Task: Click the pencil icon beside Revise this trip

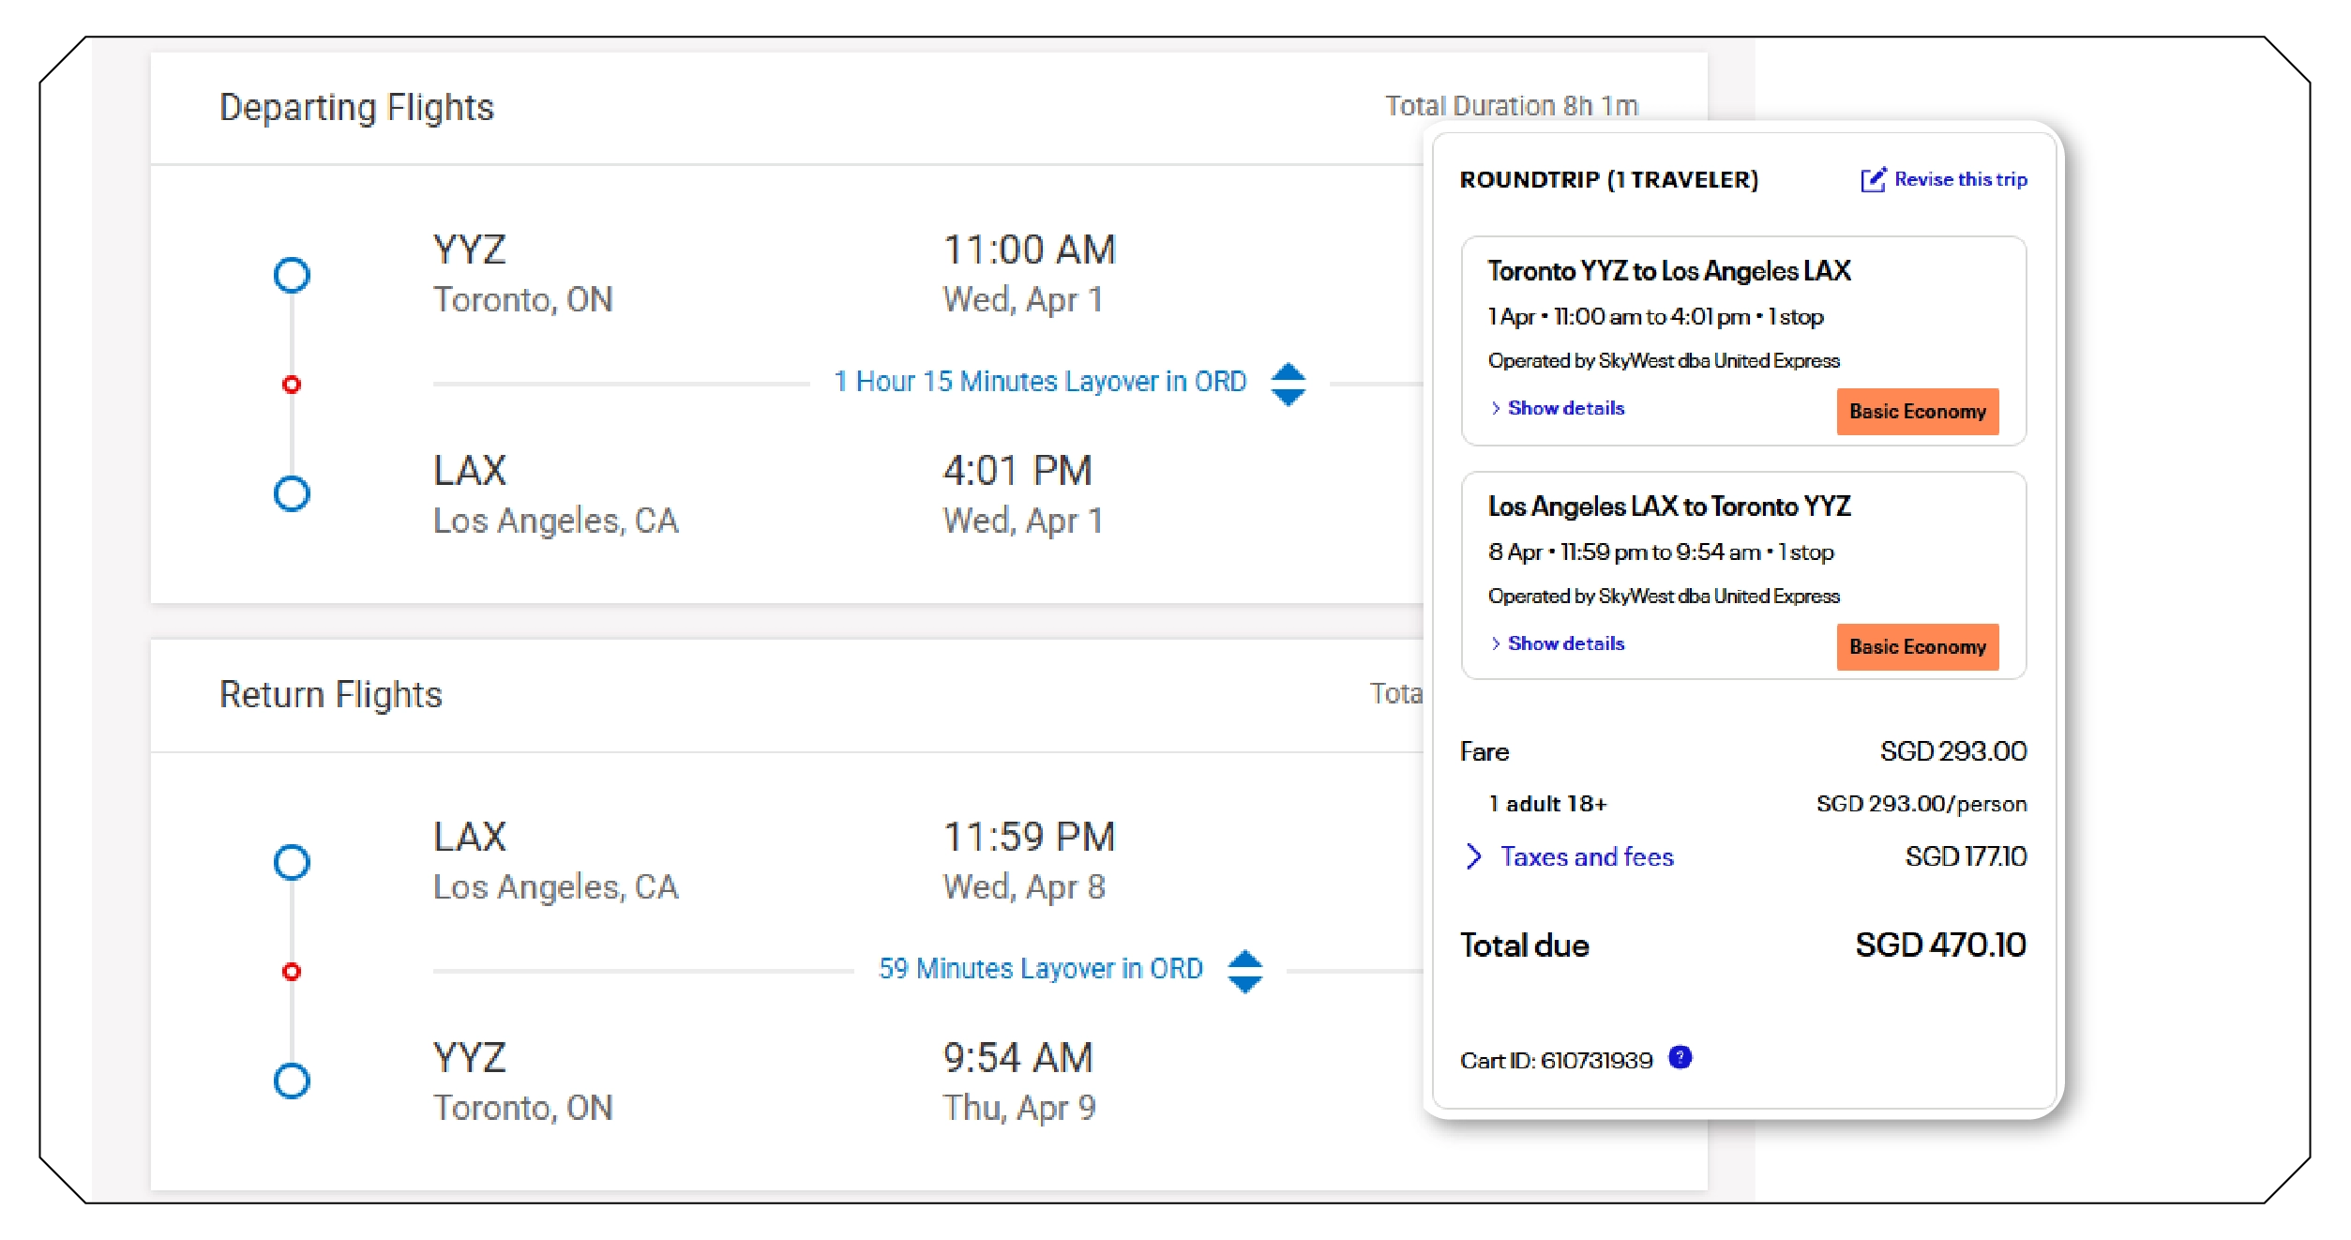Action: click(1874, 178)
